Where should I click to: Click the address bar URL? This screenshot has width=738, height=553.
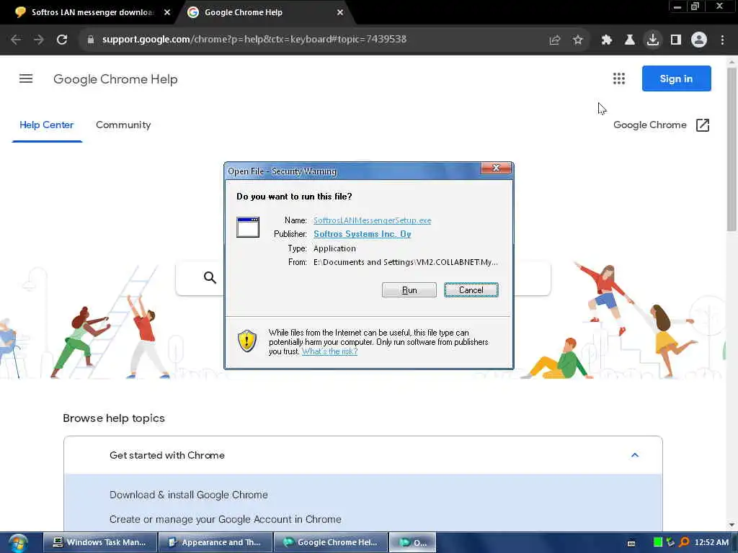(x=254, y=40)
